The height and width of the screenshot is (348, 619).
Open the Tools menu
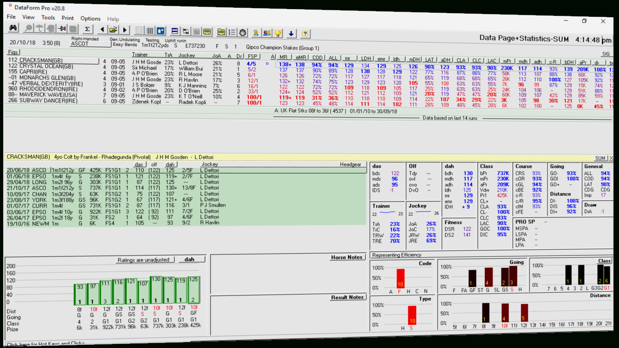pyautogui.click(x=48, y=18)
